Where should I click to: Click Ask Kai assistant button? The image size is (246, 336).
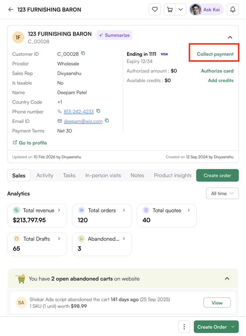coord(206,10)
